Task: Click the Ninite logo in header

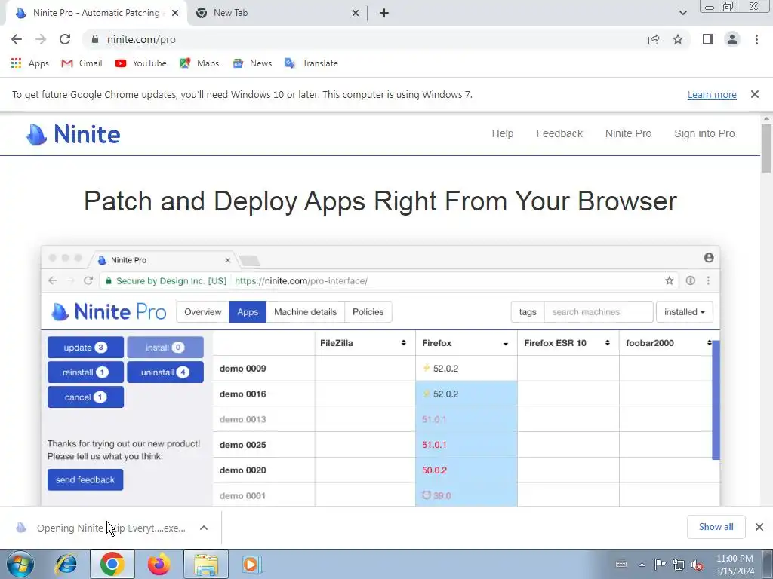Action: pos(73,134)
